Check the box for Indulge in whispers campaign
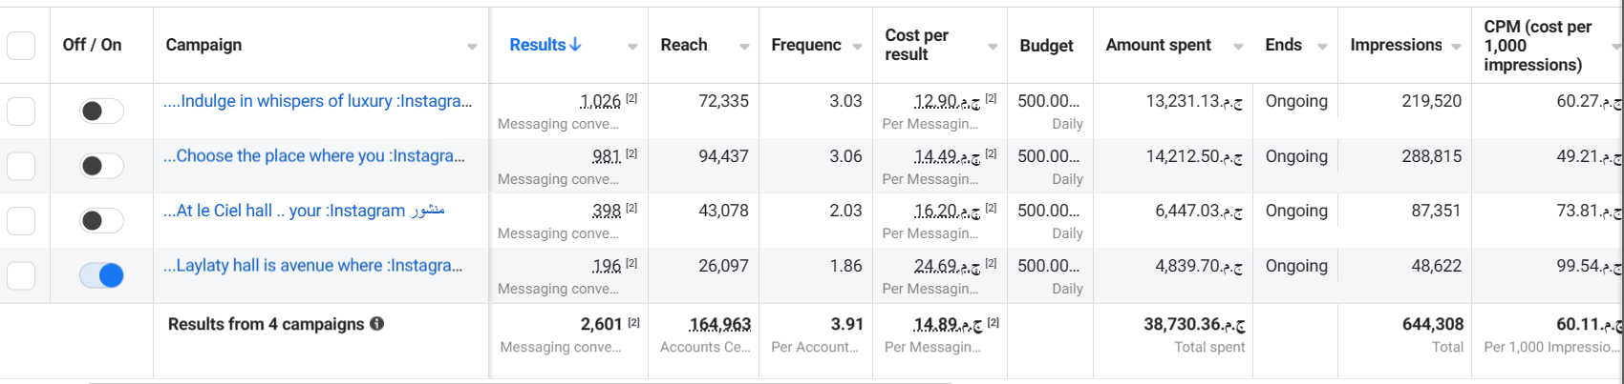Image resolution: width=1624 pixels, height=384 pixels. [x=21, y=111]
